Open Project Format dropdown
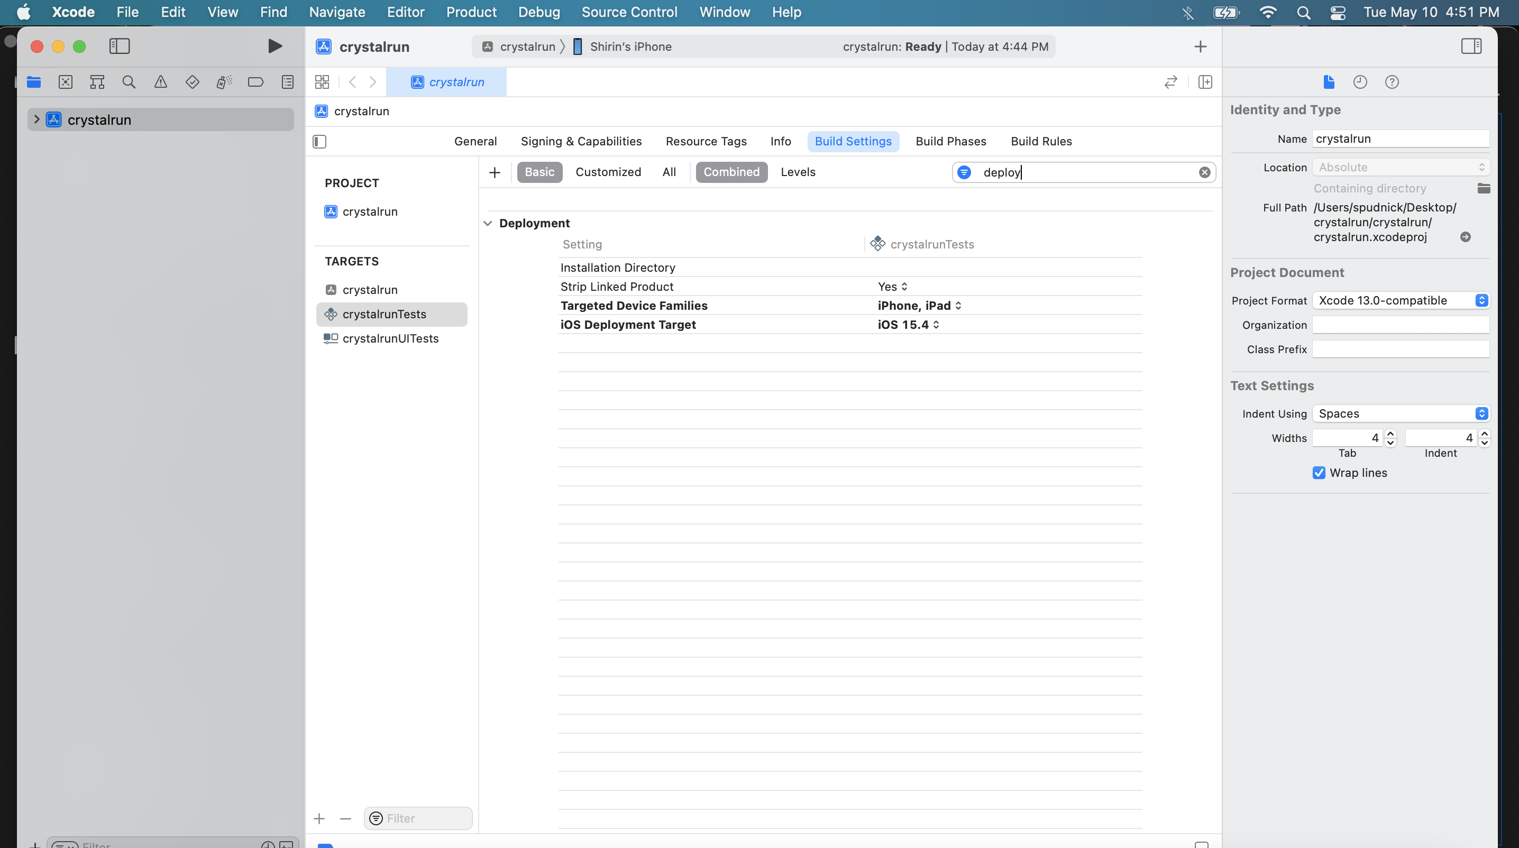1519x848 pixels. (x=1401, y=300)
